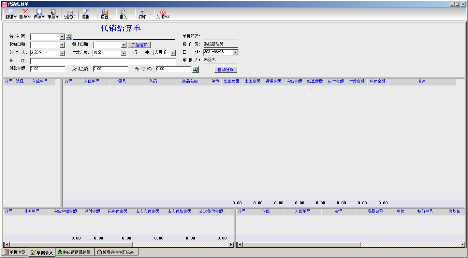This screenshot has height=258, width=468.
Task: Click into the 备注 remarks input field
Action: point(103,61)
